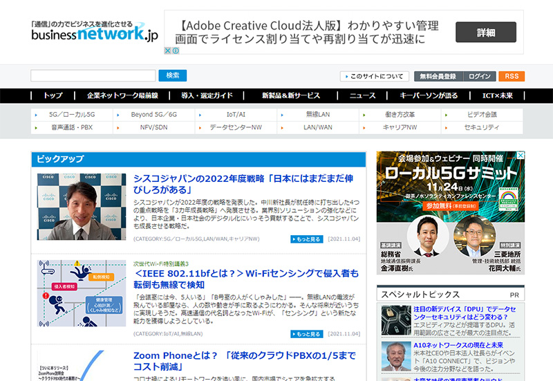Click もっと見る on the Cisco article
Screen dimensions: 553x381
[x=306, y=239]
